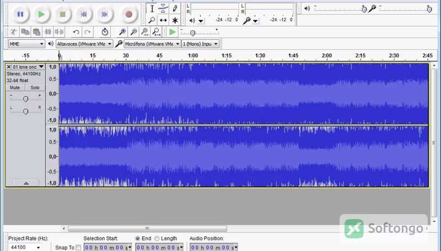Click the Fit Selection zoom icon
441x251 pixels.
pos(145,32)
